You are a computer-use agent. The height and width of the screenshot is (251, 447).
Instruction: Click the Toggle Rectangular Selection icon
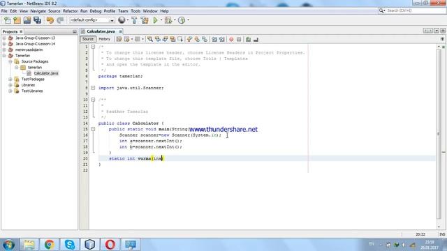180,39
